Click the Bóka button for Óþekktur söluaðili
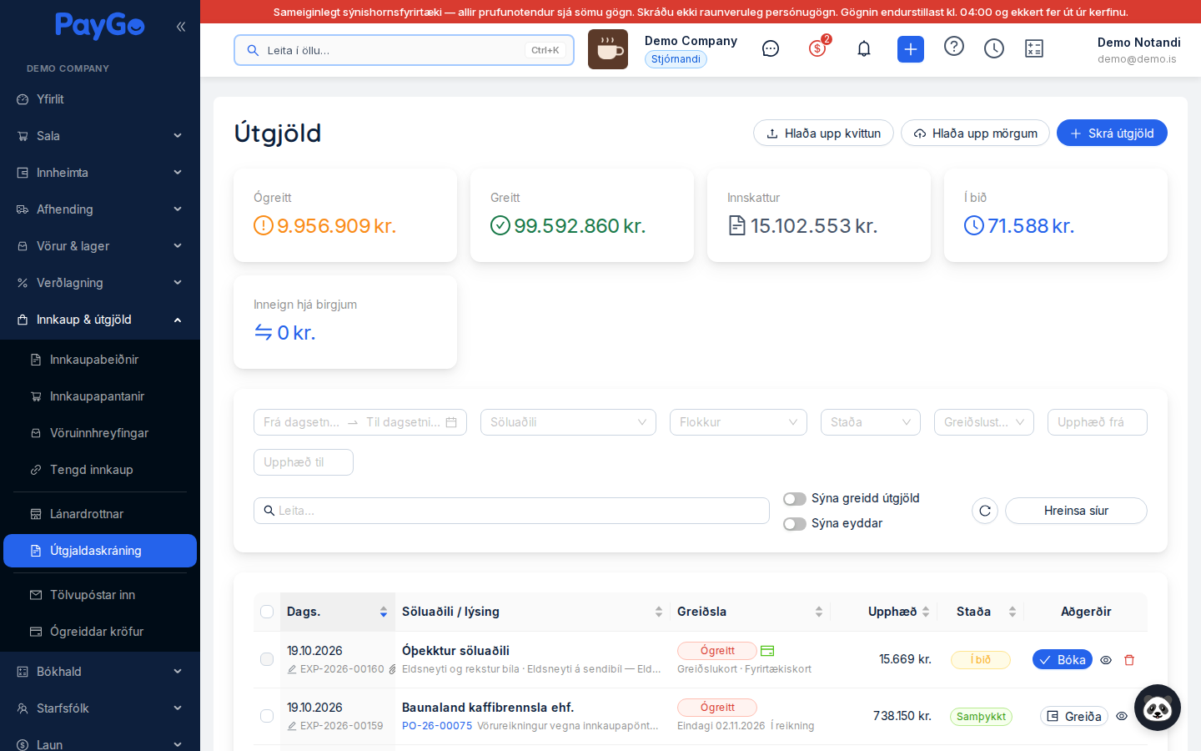 click(1063, 660)
